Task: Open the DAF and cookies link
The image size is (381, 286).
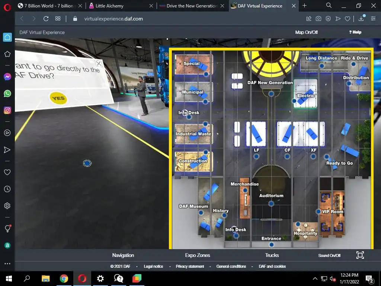Action: point(272,266)
